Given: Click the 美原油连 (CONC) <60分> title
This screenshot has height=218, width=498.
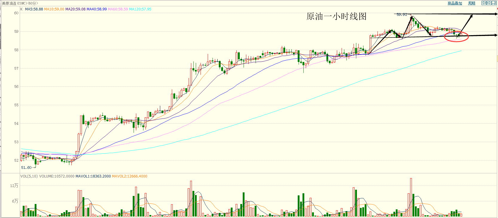Looking at the screenshot, I should click(20, 3).
